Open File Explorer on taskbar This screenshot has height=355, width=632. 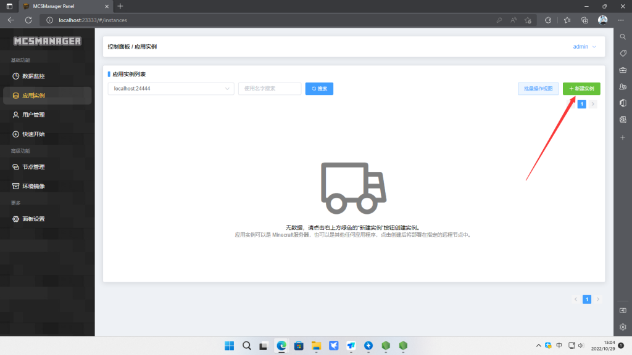point(316,346)
